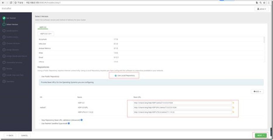The height and width of the screenshot is (140, 273).
Task: Click the zoom magnifier icon in address bar
Action: (260, 3)
